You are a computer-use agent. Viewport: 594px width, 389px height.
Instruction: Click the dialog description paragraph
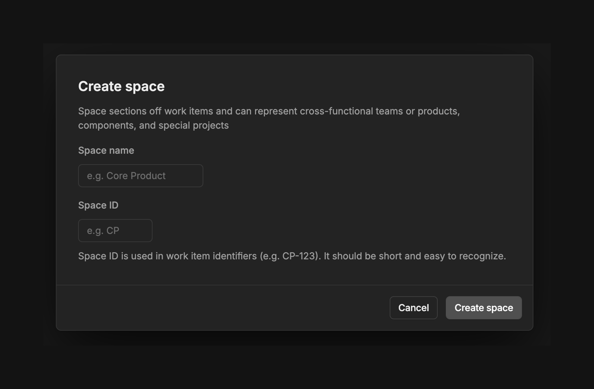click(268, 118)
